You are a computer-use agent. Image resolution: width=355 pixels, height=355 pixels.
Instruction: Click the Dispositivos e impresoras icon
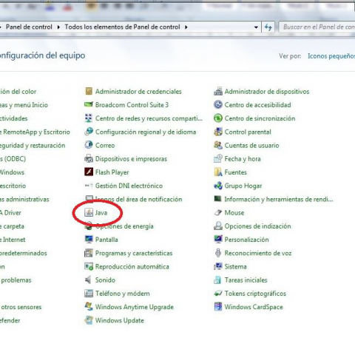click(x=89, y=159)
